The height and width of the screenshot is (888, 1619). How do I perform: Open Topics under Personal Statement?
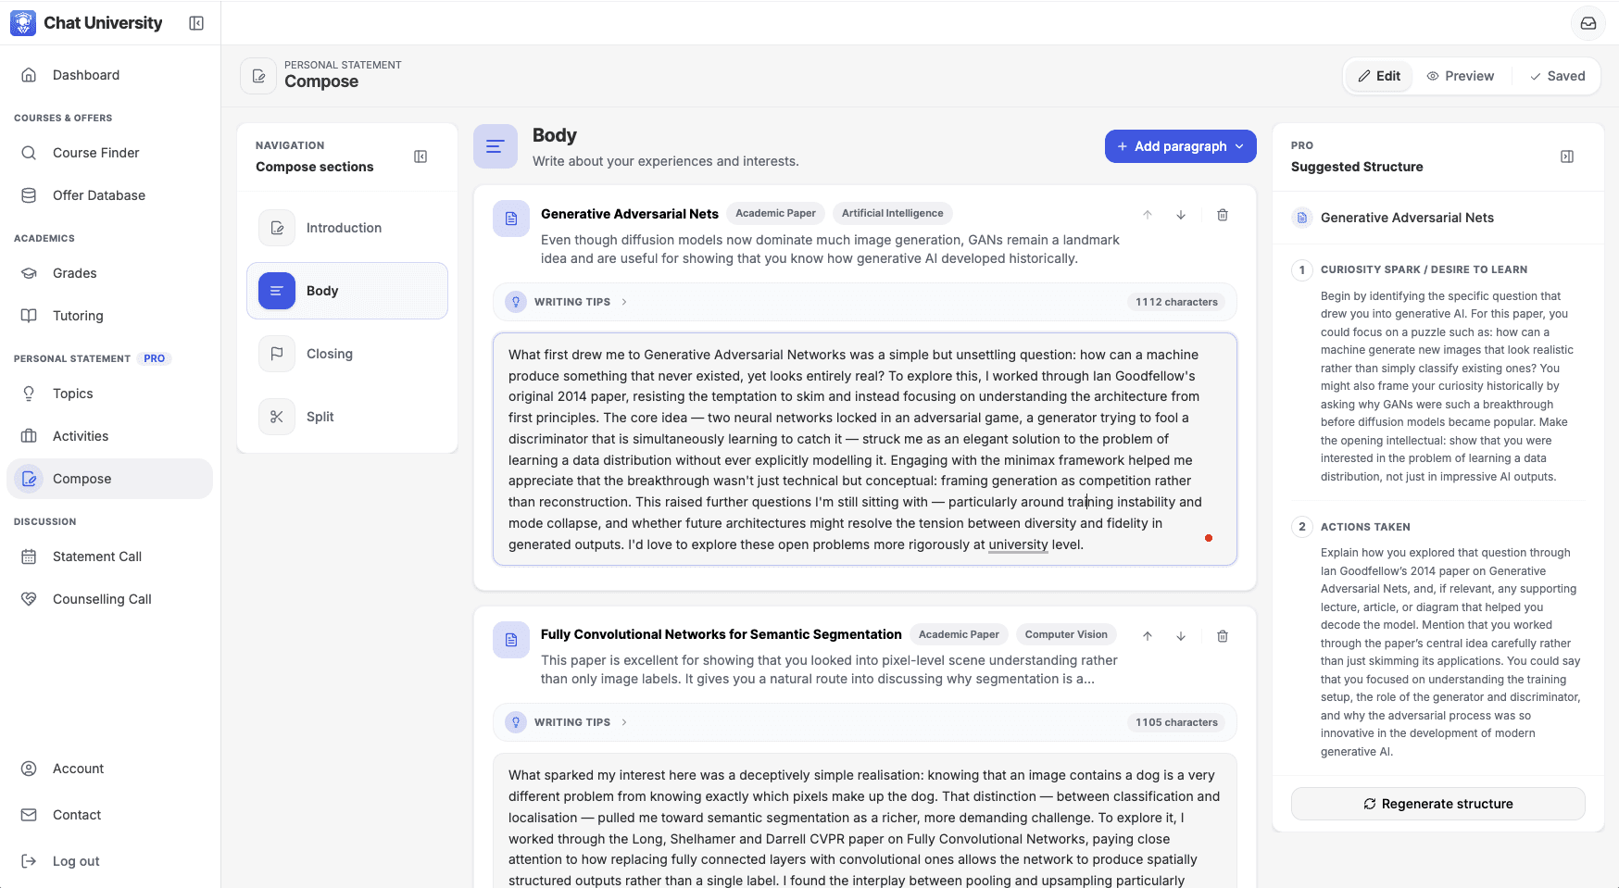pos(110,394)
